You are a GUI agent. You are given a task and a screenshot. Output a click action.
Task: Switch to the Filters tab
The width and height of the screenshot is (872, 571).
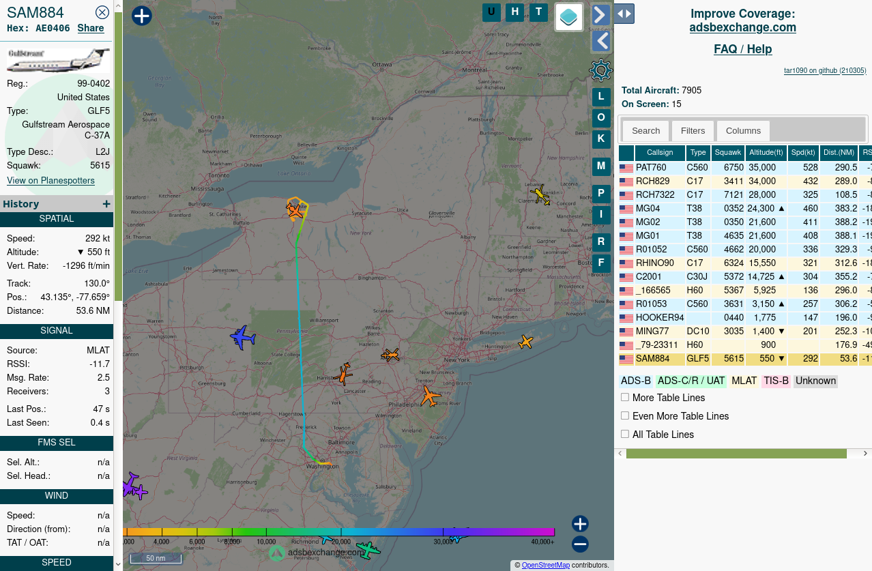(693, 131)
